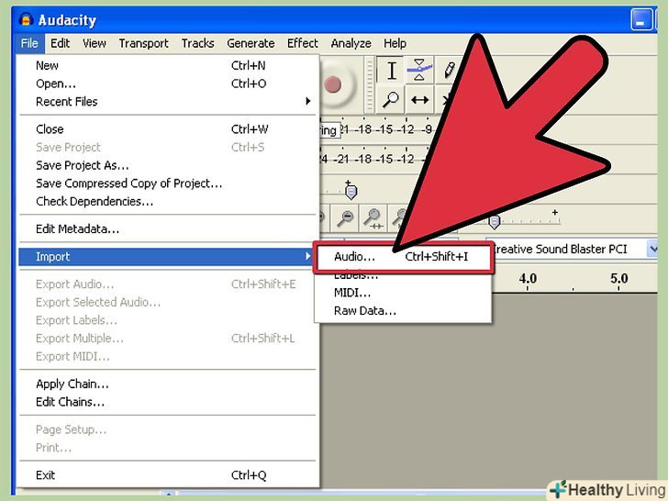Image resolution: width=668 pixels, height=501 pixels.
Task: Minimize the Audacity window
Action: point(641,20)
